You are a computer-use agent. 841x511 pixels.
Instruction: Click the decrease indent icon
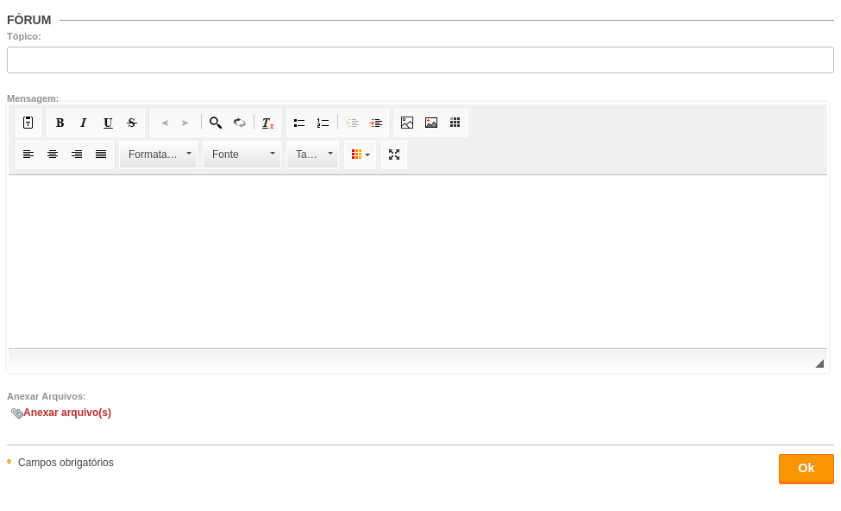(353, 123)
